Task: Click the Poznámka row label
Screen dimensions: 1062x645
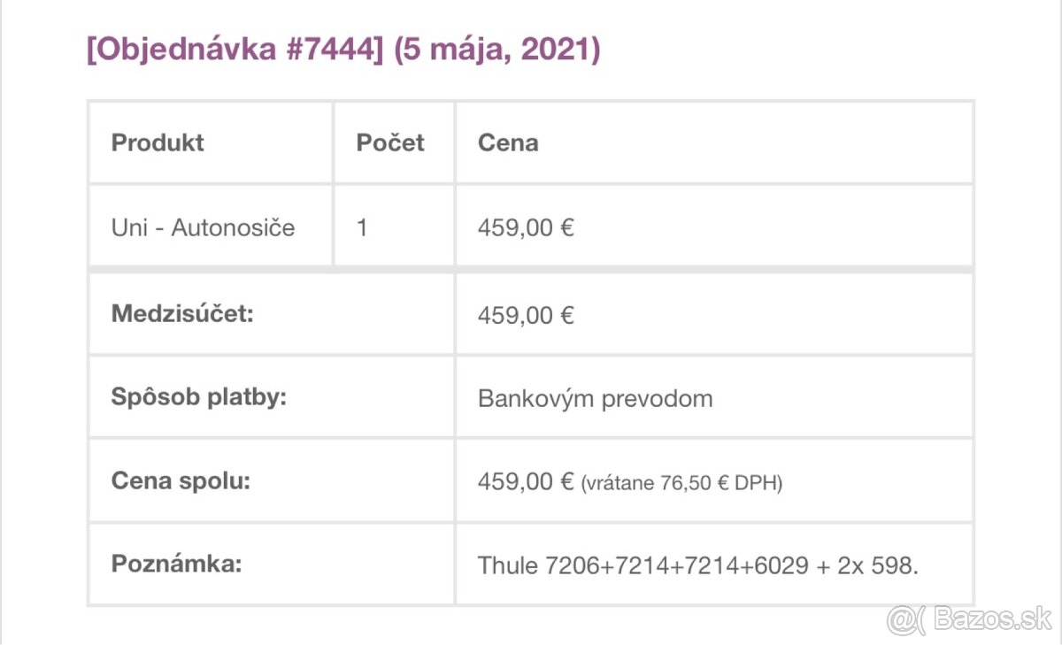Action: [x=176, y=564]
